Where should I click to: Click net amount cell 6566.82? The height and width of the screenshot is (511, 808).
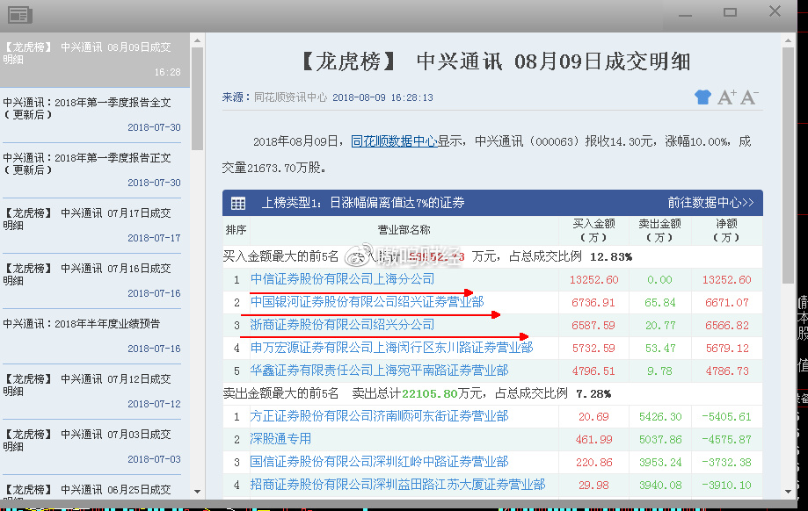726,325
